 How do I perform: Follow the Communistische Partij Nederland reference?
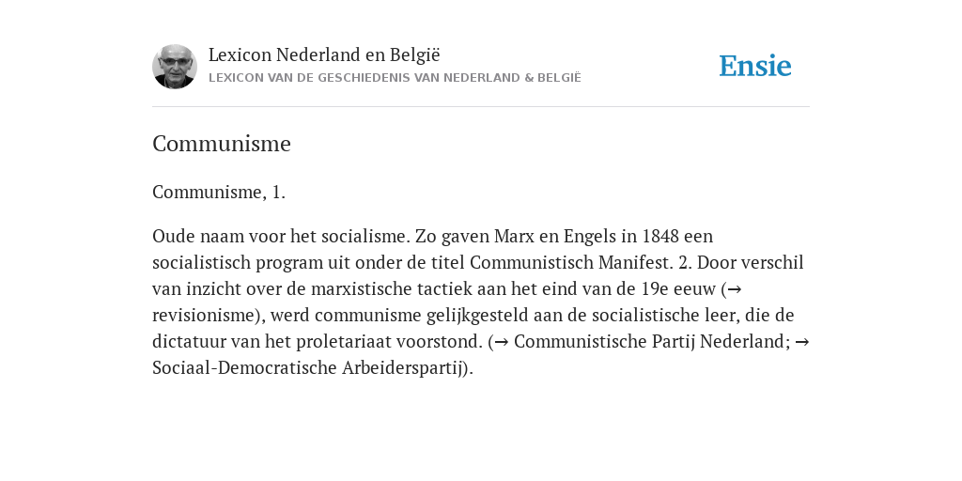pos(650,342)
